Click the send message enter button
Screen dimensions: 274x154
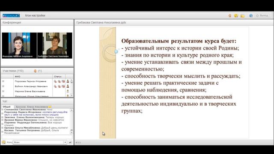[x=70, y=142]
